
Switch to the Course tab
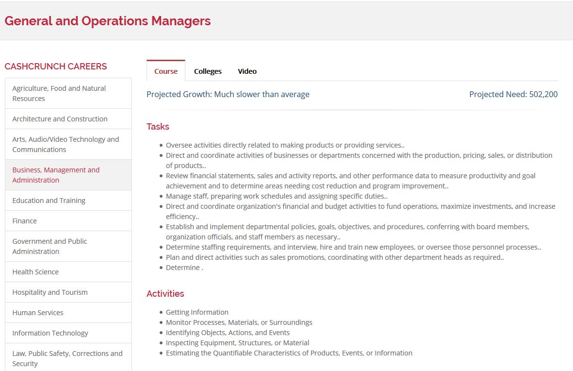(x=166, y=71)
